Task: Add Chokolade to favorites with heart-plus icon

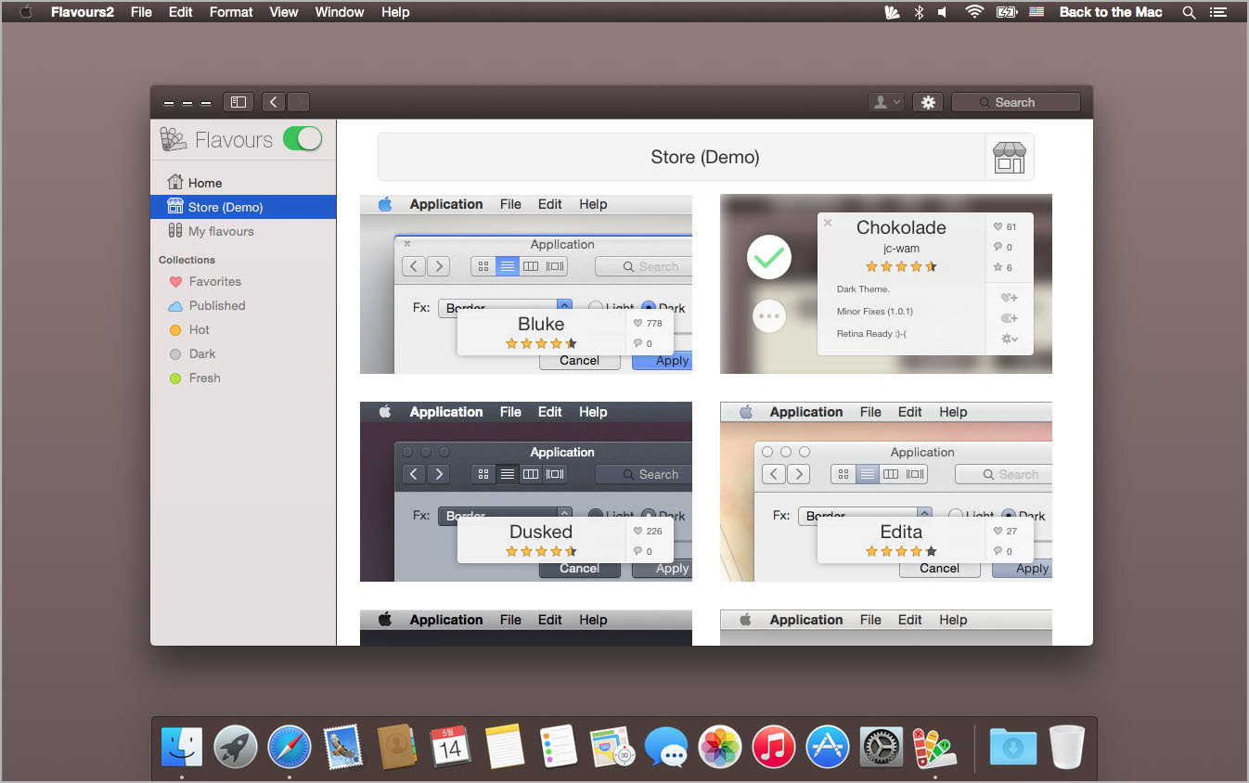Action: 1009,298
